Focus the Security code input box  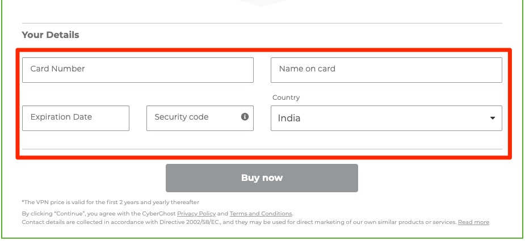[x=200, y=118]
